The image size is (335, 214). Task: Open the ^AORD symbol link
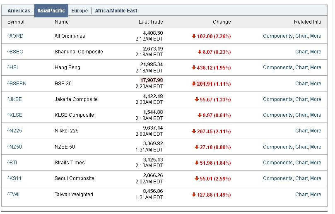[x=15, y=36]
